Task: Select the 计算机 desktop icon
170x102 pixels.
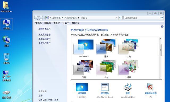Action: coord(6,24)
